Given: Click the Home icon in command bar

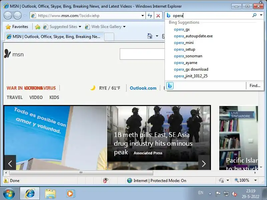Looking at the screenshot, I should point(150,36).
